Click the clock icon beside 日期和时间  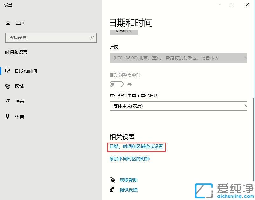8,71
